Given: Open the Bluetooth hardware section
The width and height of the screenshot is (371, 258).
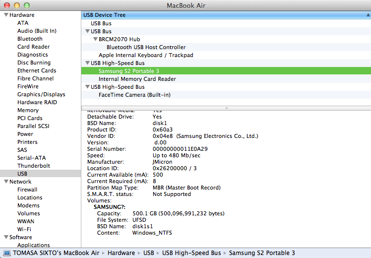Looking at the screenshot, I should pos(30,39).
